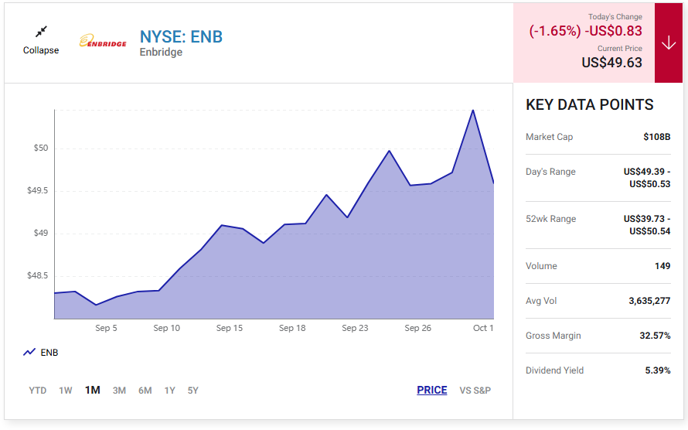The height and width of the screenshot is (430, 688).
Task: Select the 1Y time range
Action: [x=170, y=391]
